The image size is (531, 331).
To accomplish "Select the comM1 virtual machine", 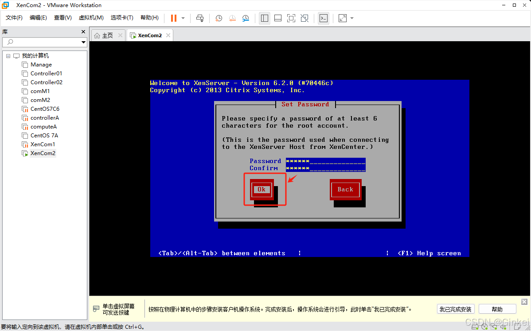I will coord(40,91).
